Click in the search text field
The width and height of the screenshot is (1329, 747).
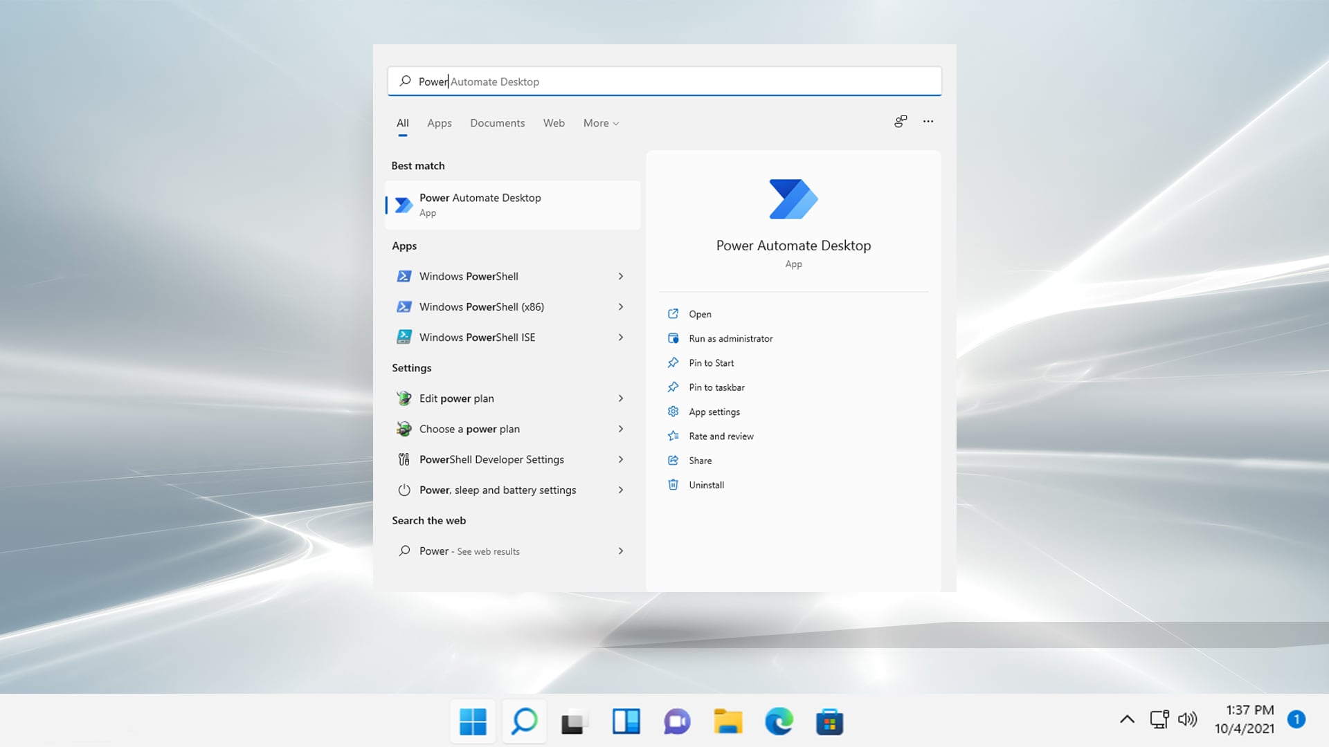click(664, 81)
